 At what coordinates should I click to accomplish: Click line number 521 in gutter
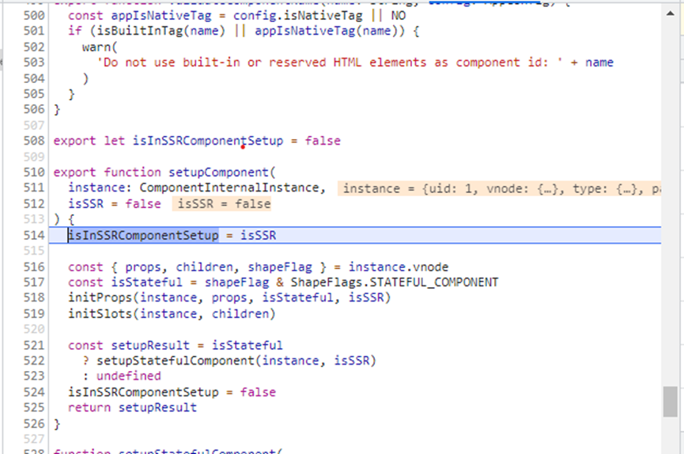(34, 346)
